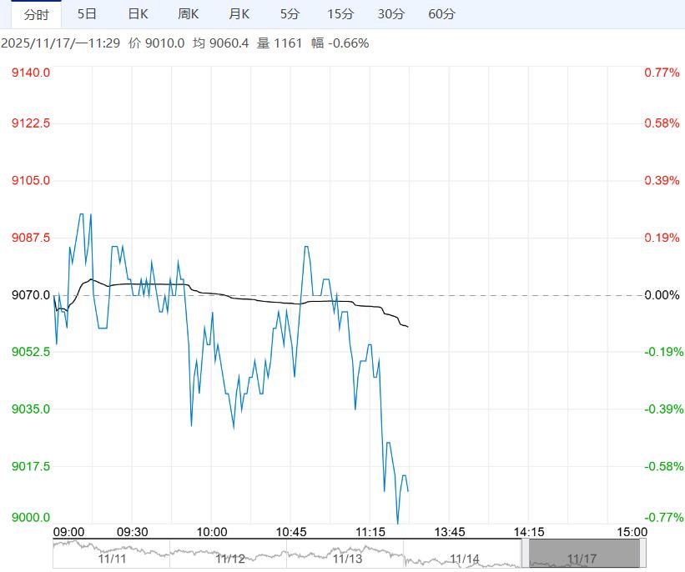Switch to the 周K weekly chart
Image resolution: width=685 pixels, height=572 pixels.
tap(189, 14)
